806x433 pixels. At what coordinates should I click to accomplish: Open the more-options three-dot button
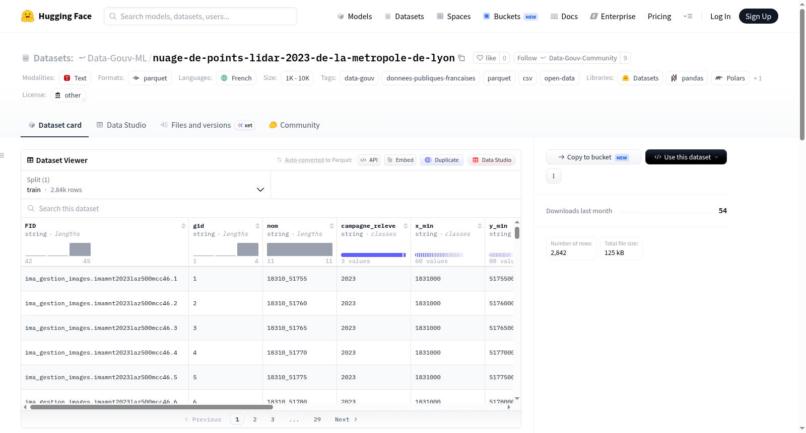554,176
